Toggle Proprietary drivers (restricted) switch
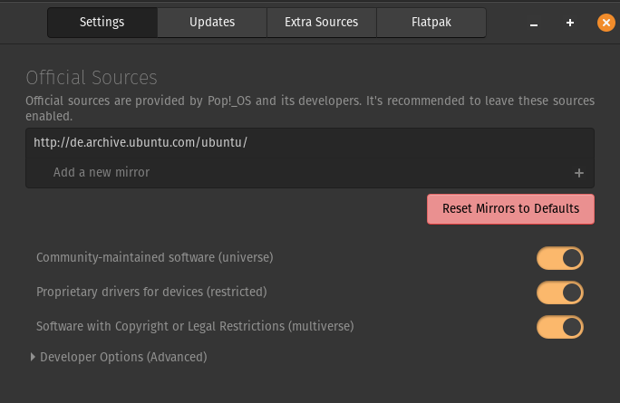 [559, 293]
